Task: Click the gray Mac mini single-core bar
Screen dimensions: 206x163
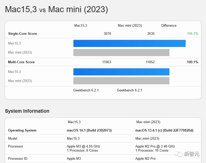Action: pos(121,53)
